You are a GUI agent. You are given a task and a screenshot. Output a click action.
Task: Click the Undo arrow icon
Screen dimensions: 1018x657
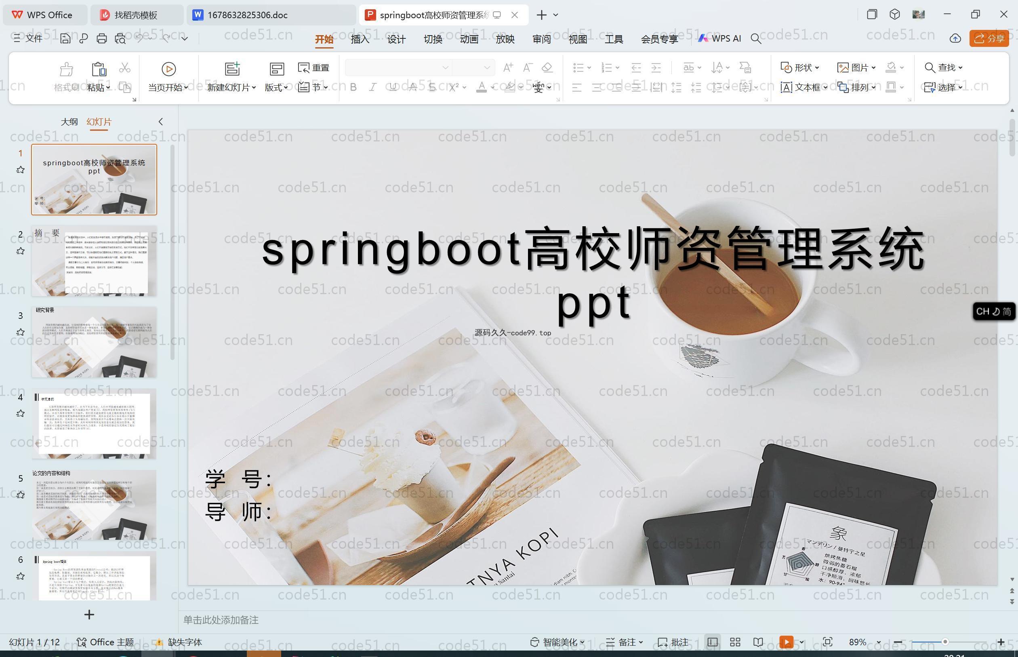click(x=139, y=38)
